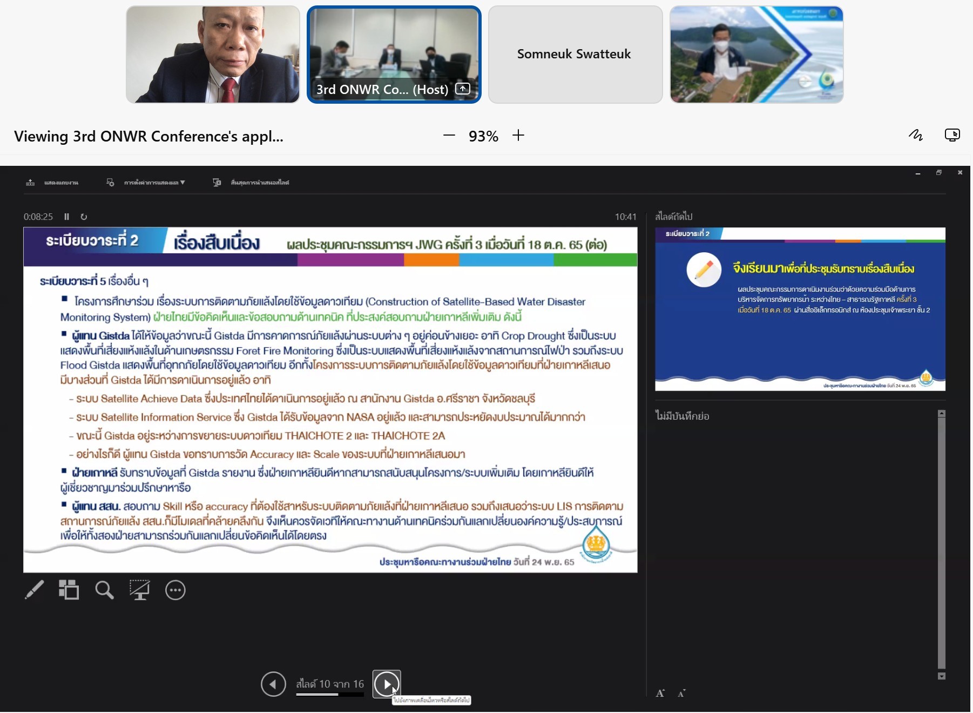Pause the presentation timer
The image size is (973, 713).
pos(67,217)
